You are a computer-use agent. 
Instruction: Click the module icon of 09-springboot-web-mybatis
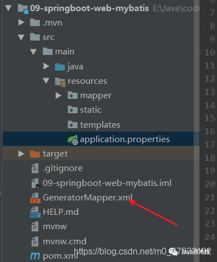pyautogui.click(x=23, y=9)
